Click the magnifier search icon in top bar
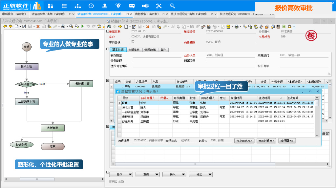 pos(172,6)
